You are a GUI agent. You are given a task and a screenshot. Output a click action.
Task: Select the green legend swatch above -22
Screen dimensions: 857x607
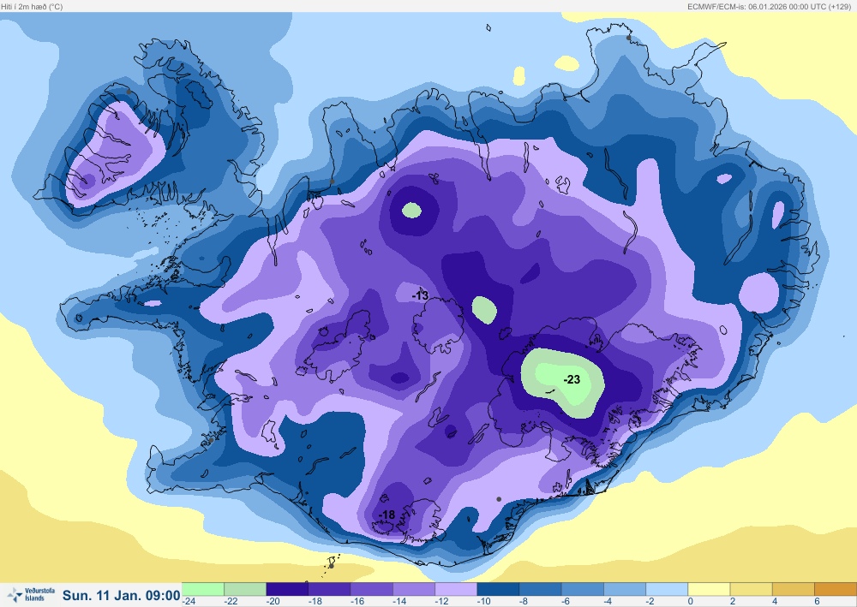pyautogui.click(x=245, y=589)
